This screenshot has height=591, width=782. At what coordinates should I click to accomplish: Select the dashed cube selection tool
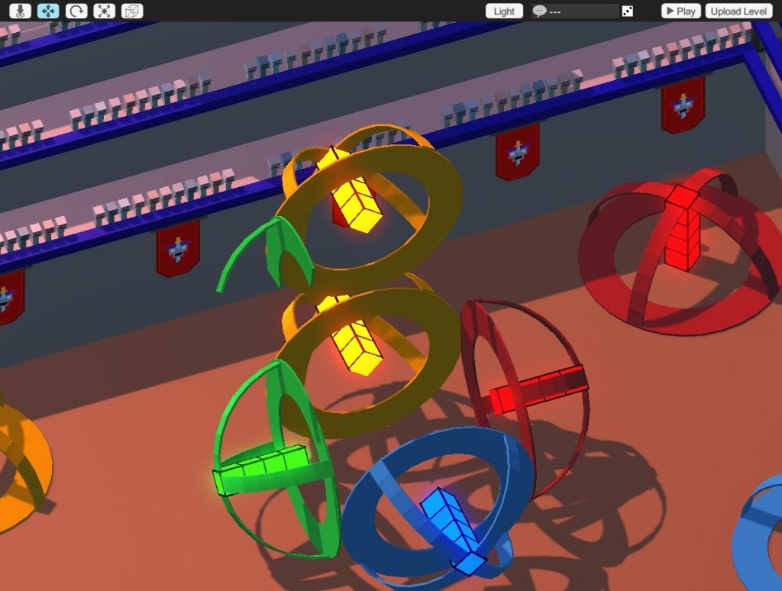(x=132, y=11)
